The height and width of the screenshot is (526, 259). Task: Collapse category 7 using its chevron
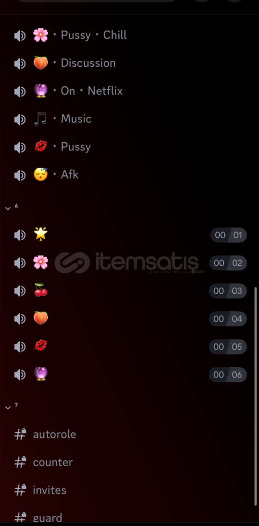[x=8, y=408]
